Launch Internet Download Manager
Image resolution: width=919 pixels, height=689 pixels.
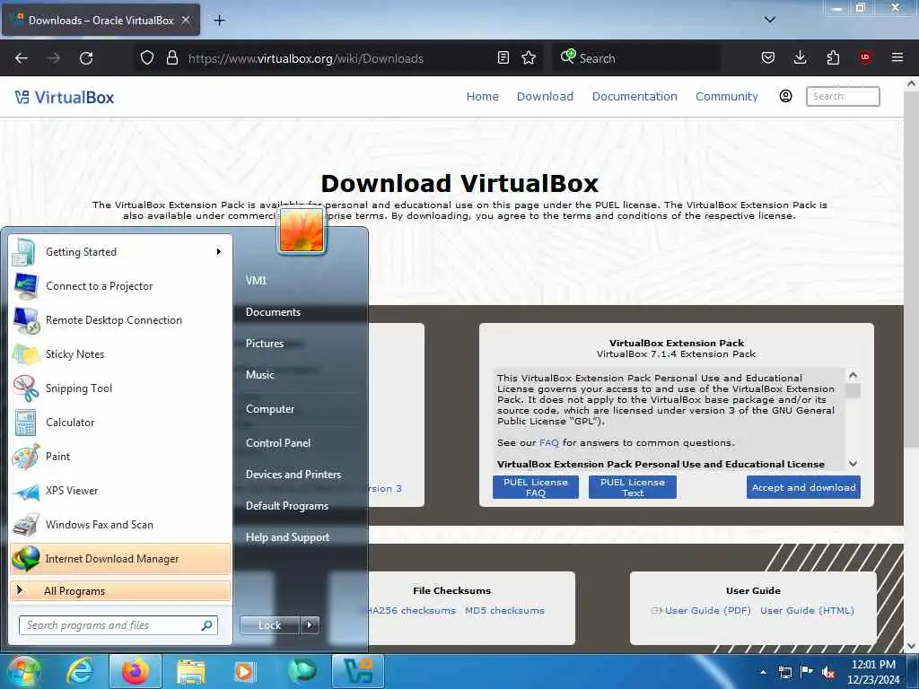pos(120,558)
